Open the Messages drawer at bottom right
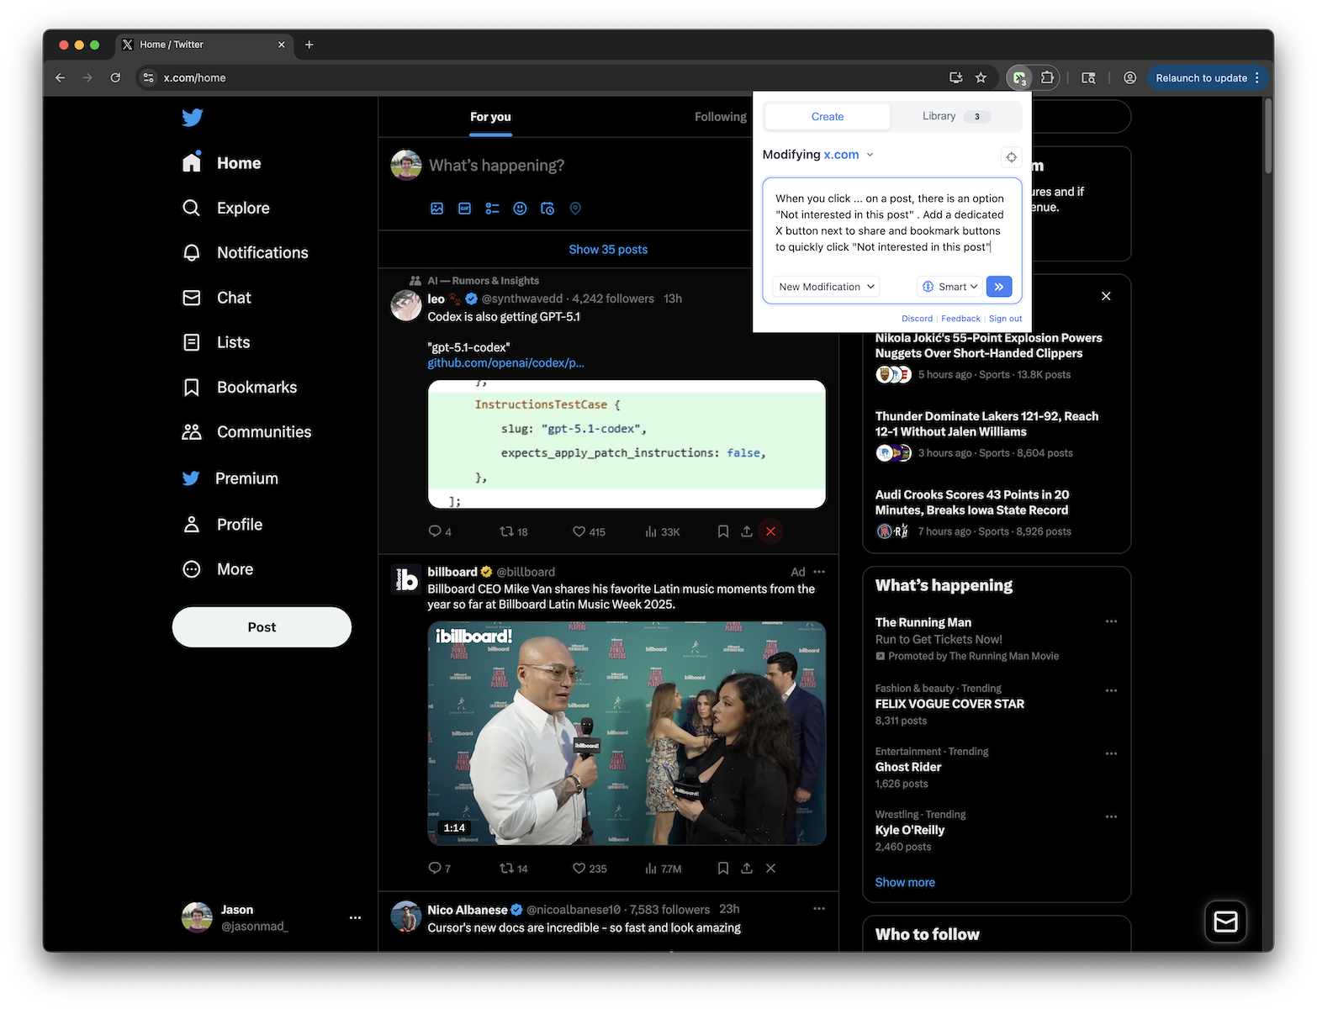1317x1009 pixels. [x=1224, y=922]
